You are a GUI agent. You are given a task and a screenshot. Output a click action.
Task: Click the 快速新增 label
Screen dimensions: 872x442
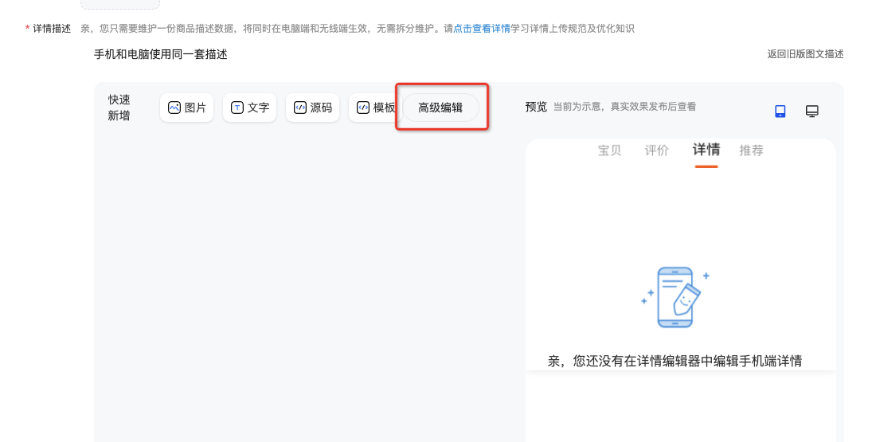pos(119,108)
